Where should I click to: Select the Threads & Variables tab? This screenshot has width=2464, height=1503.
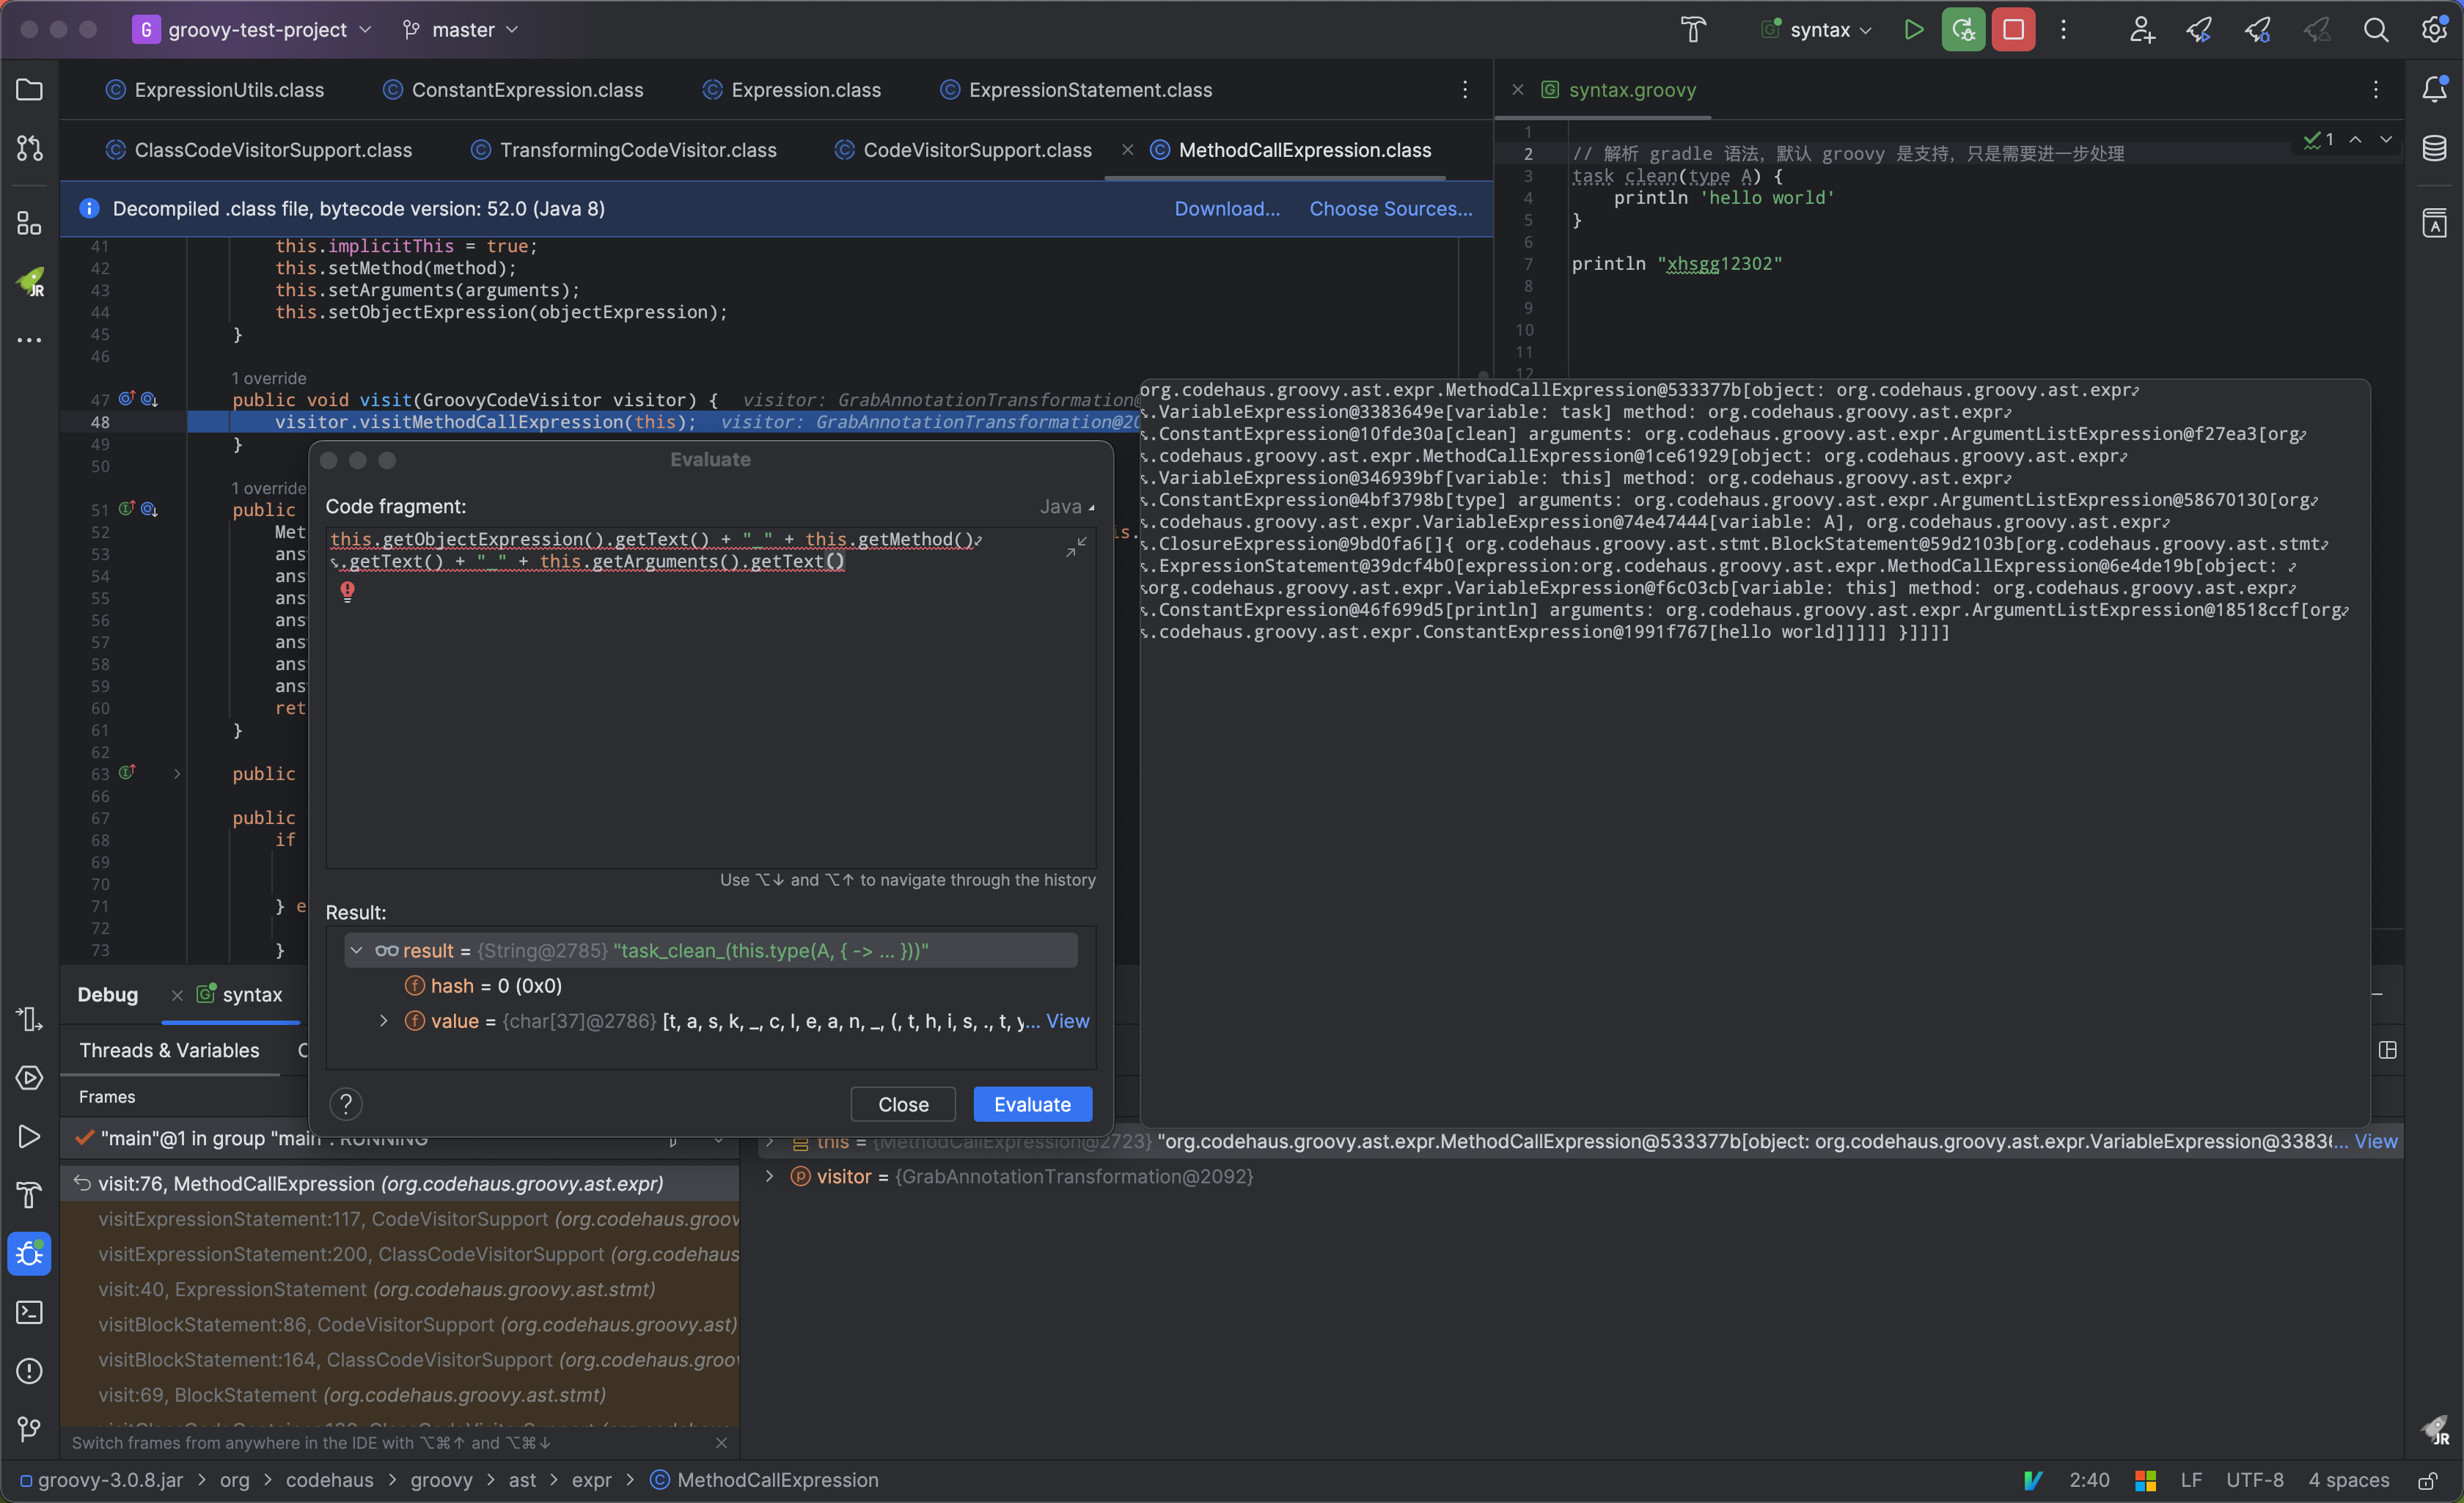click(169, 1050)
